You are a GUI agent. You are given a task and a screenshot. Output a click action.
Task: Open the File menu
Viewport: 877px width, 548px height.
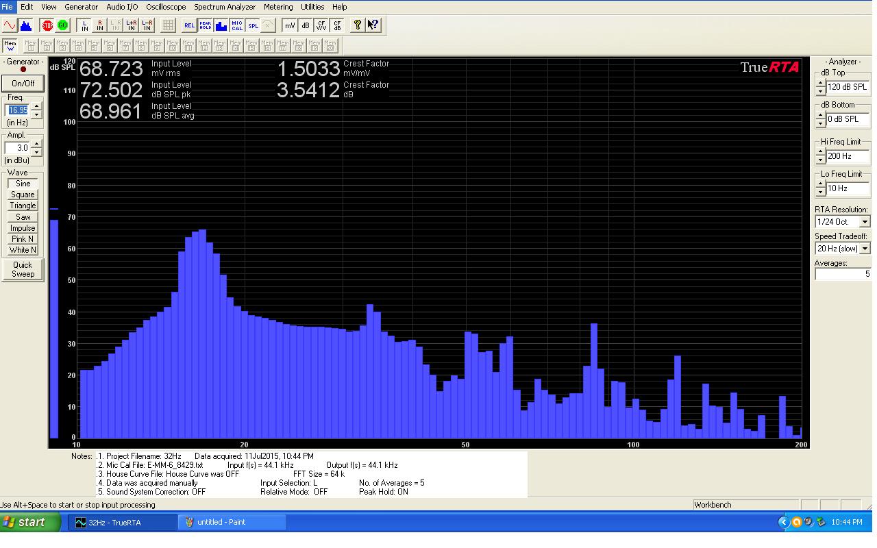(x=7, y=7)
